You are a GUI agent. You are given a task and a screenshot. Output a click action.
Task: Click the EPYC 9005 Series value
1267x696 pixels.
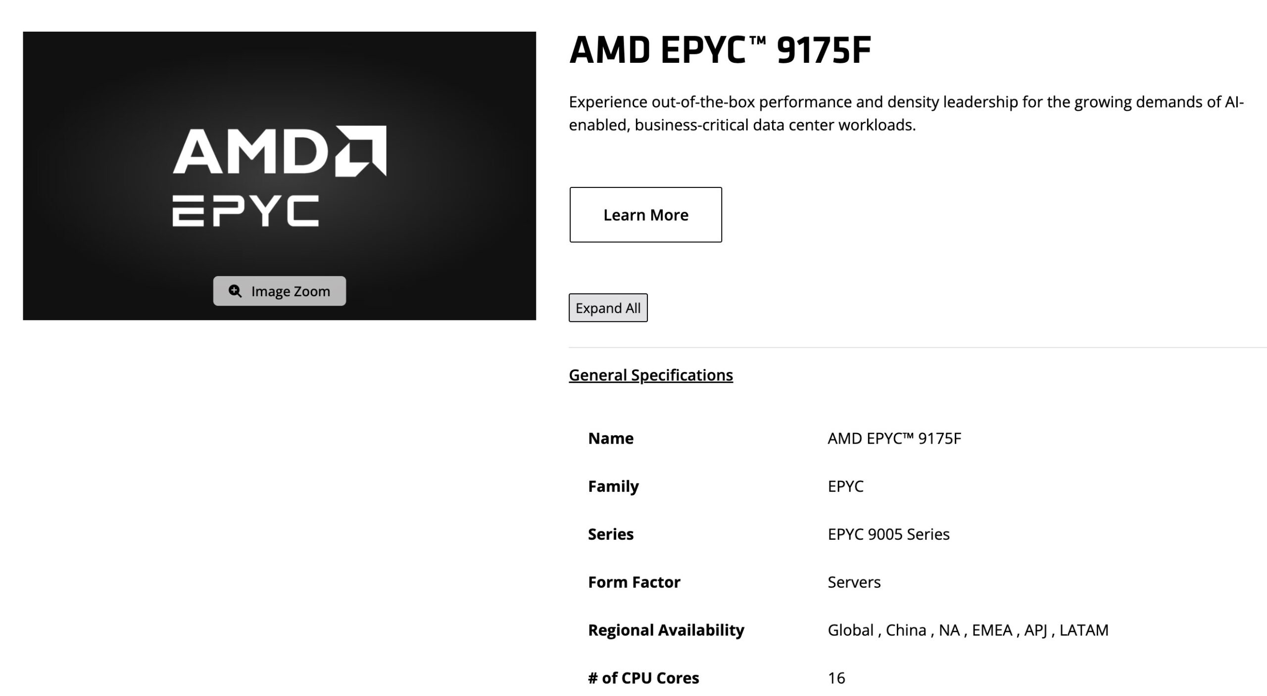pyautogui.click(x=888, y=534)
